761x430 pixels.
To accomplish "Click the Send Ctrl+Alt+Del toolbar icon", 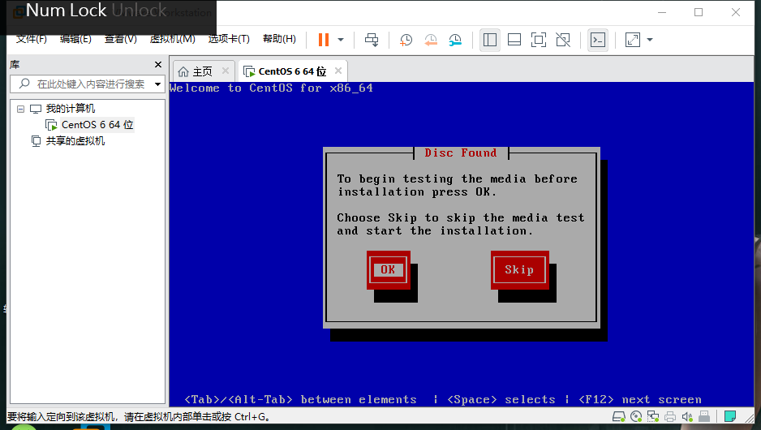I will tap(372, 40).
